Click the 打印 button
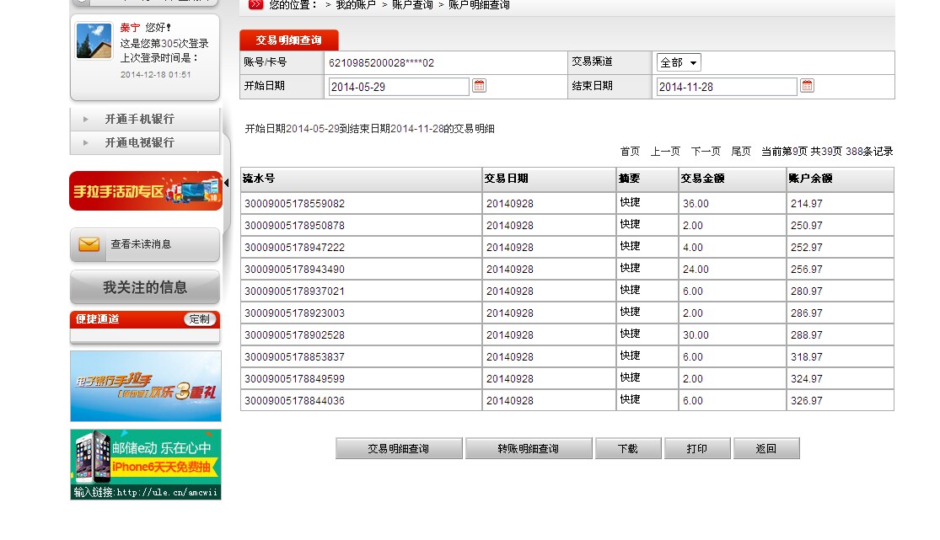 click(696, 449)
